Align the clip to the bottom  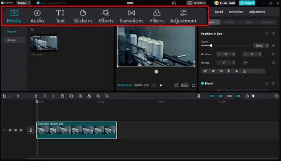[x=244, y=71]
